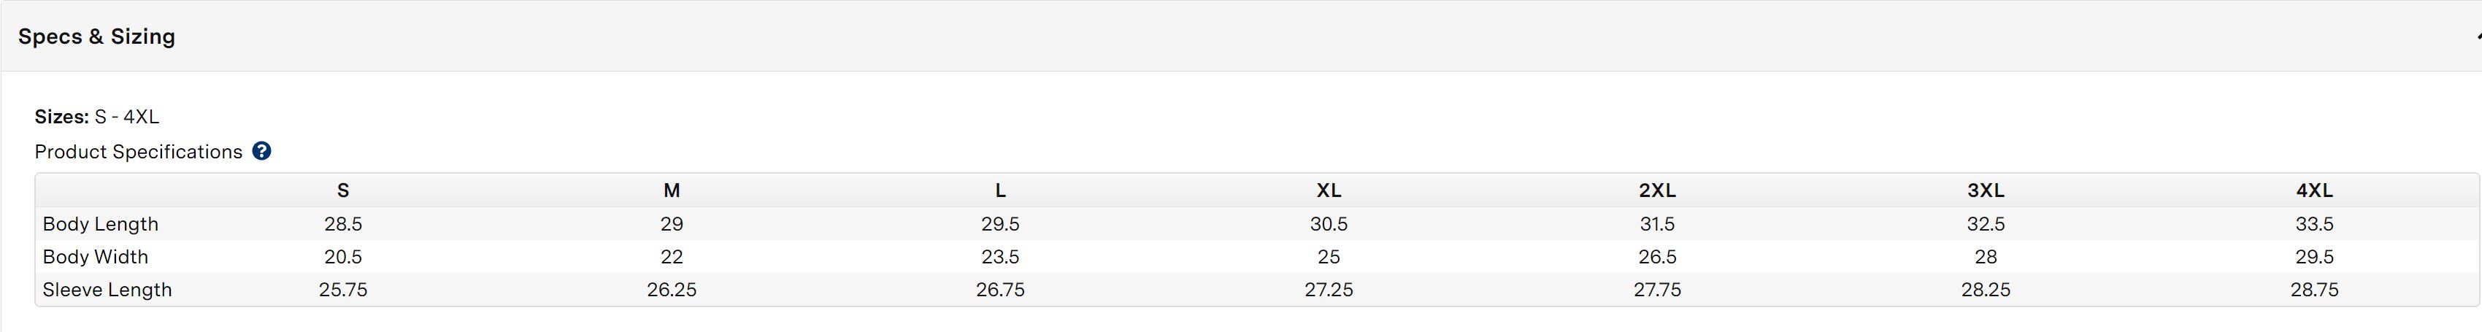Click the 3XL size column header
Image resolution: width=2482 pixels, height=332 pixels.
(x=1986, y=190)
